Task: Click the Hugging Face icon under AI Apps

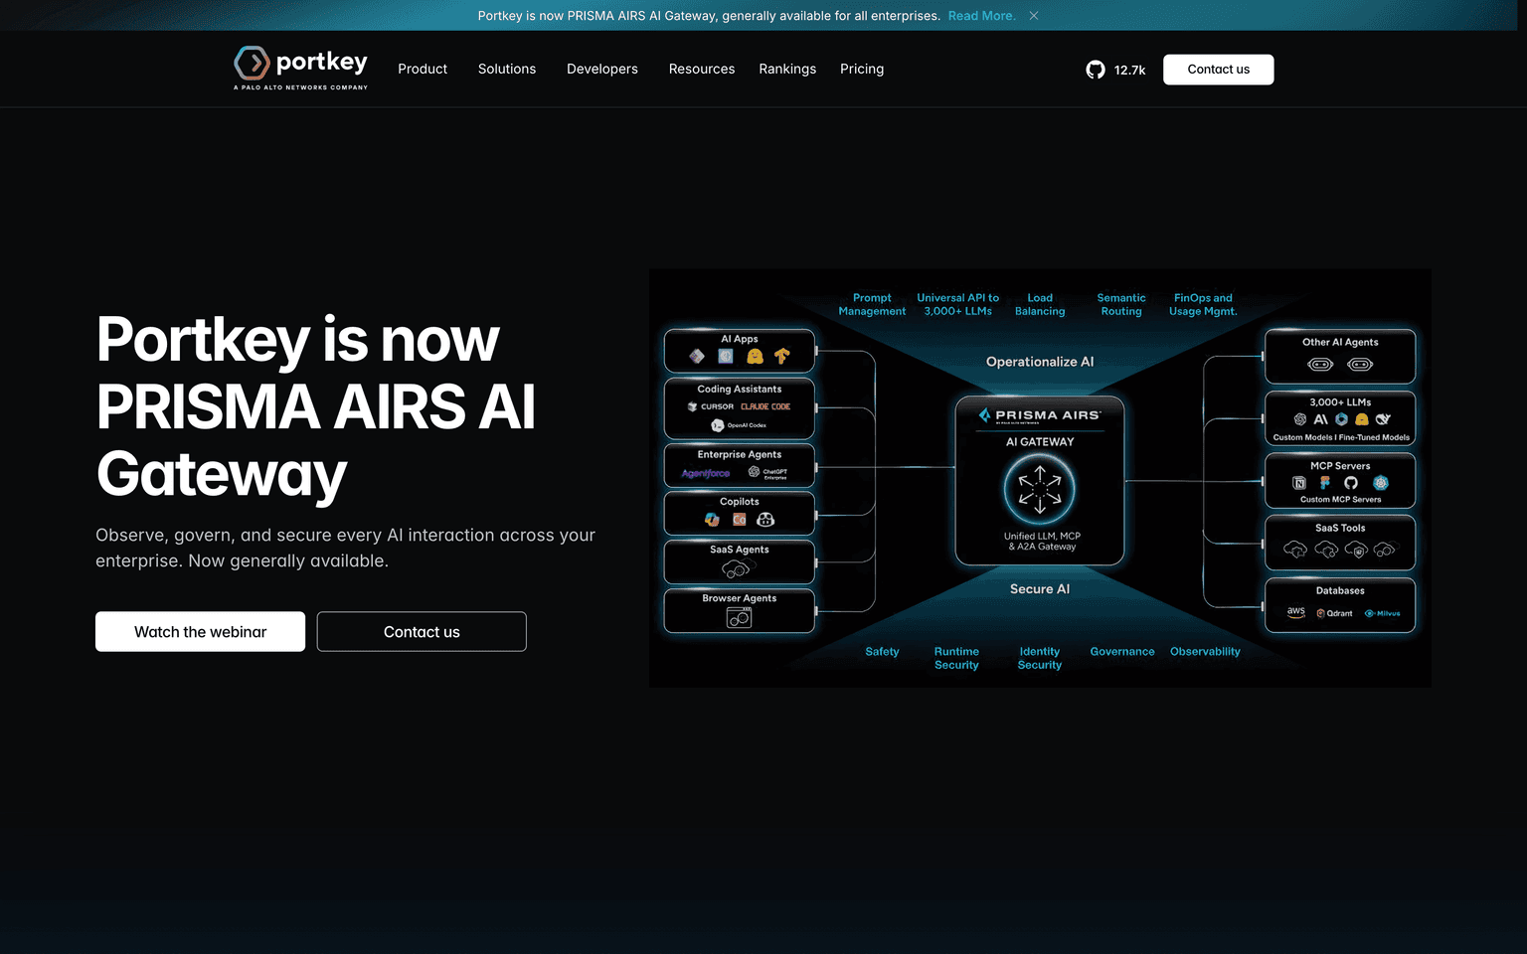Action: point(755,356)
